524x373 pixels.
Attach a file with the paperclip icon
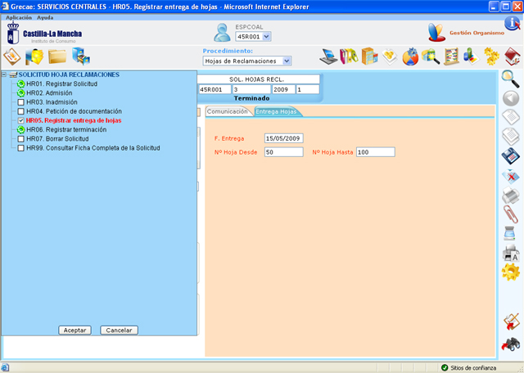[511, 214]
